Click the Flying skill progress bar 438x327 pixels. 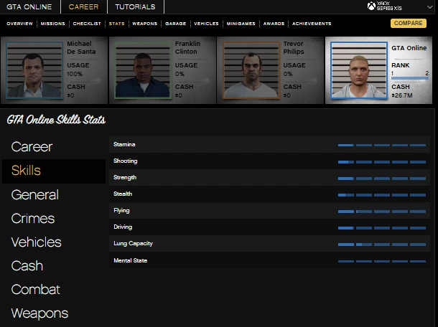pyautogui.click(x=382, y=212)
